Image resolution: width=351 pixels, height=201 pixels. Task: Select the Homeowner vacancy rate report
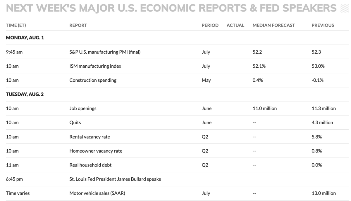tap(96, 151)
